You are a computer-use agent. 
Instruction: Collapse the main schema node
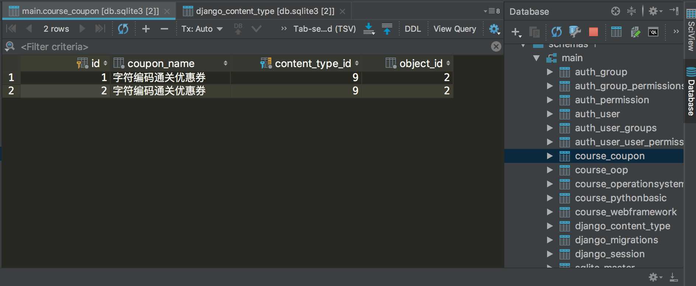pos(536,58)
